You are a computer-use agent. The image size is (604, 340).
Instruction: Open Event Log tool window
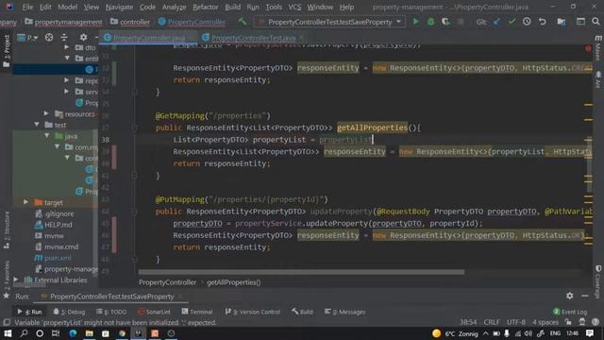(570, 312)
